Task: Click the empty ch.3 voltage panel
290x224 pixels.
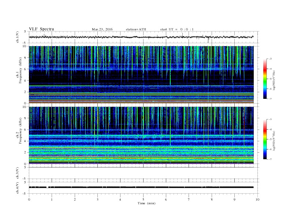Action: (x=143, y=173)
